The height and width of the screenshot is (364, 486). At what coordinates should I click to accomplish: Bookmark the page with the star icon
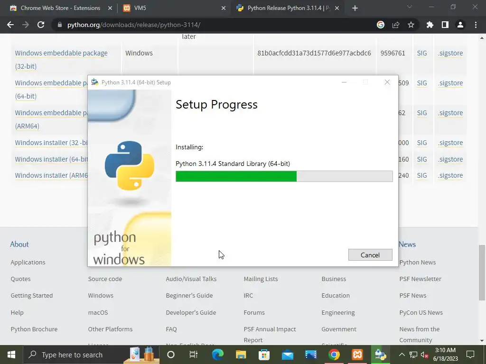411,25
